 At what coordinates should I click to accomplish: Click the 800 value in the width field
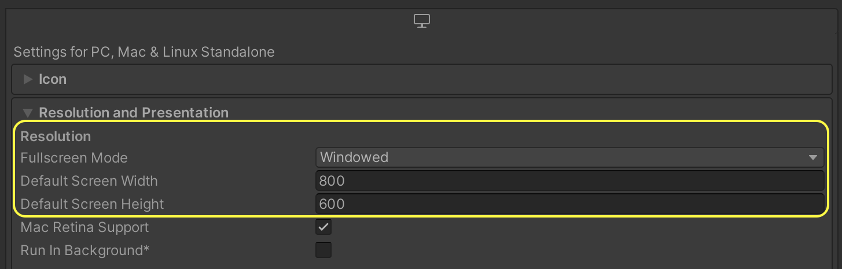point(332,181)
